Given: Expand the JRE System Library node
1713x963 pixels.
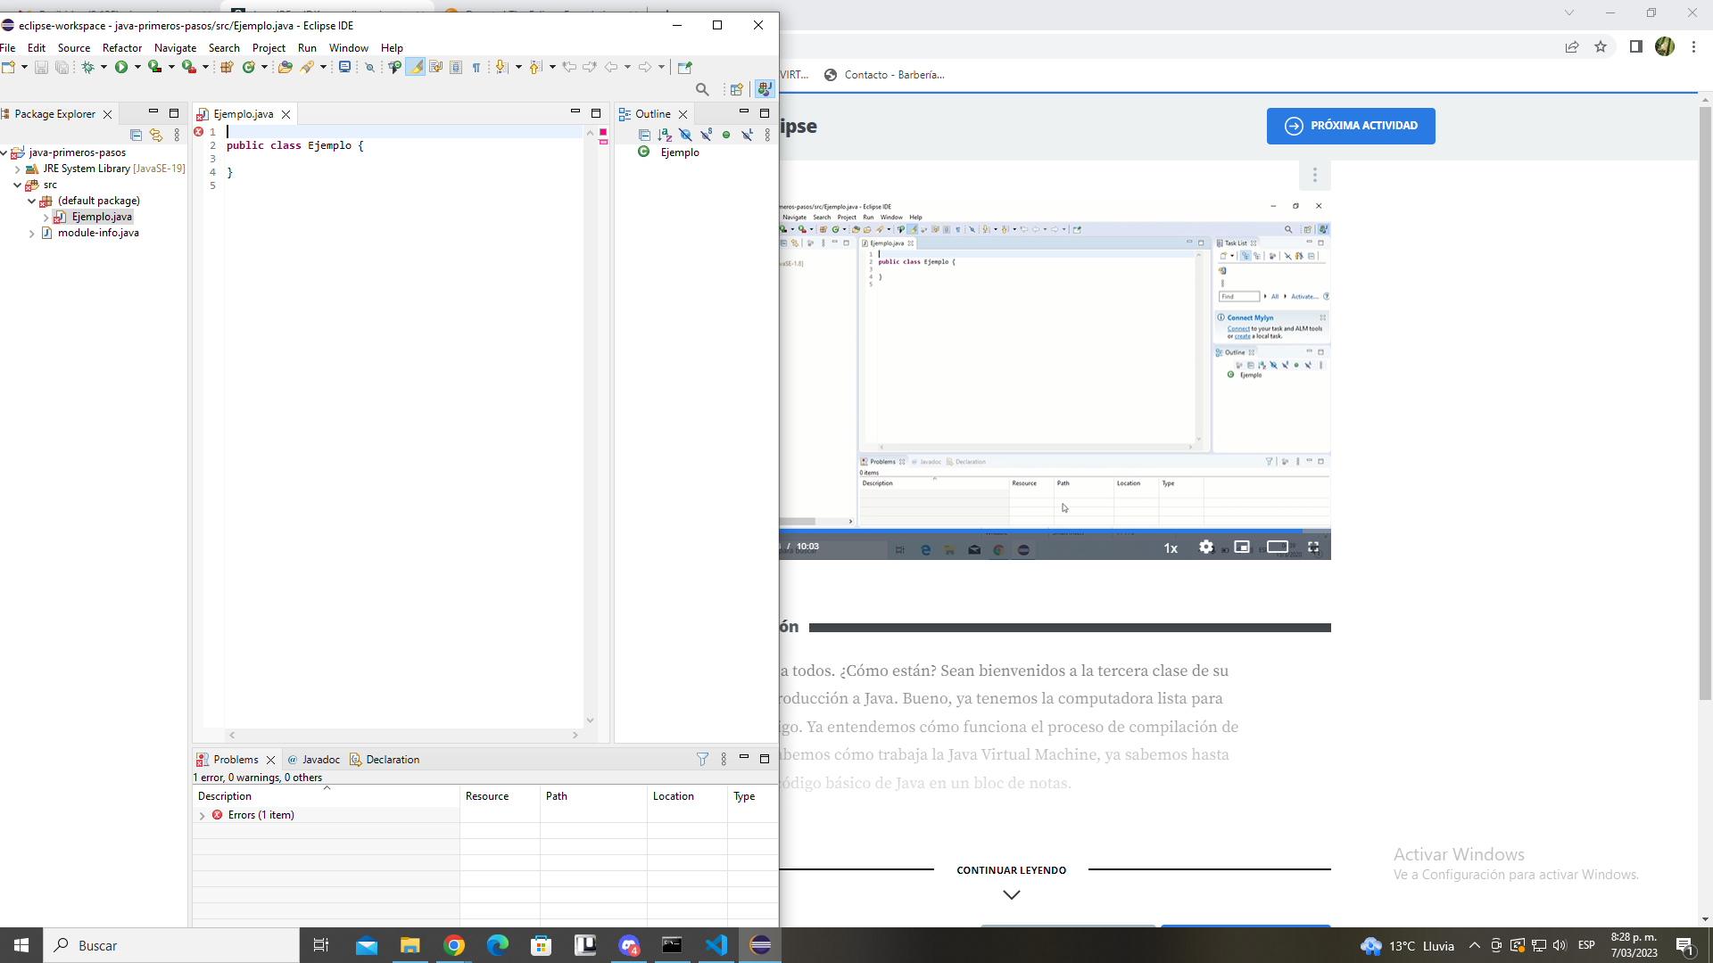Looking at the screenshot, I should [18, 169].
